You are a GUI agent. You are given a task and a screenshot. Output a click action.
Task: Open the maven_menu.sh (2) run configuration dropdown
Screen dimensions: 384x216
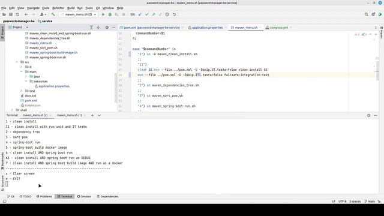tap(79, 14)
